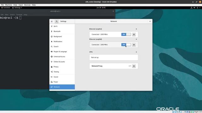Screen dimensions: 202x113
Task: Open gear settings for Ethernet enp0s3
Action: (x=134, y=35)
